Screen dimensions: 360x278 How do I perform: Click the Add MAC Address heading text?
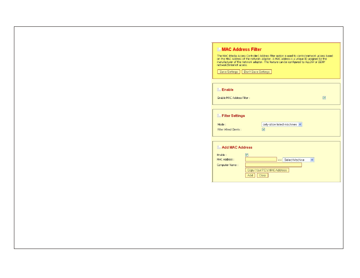[237, 147]
